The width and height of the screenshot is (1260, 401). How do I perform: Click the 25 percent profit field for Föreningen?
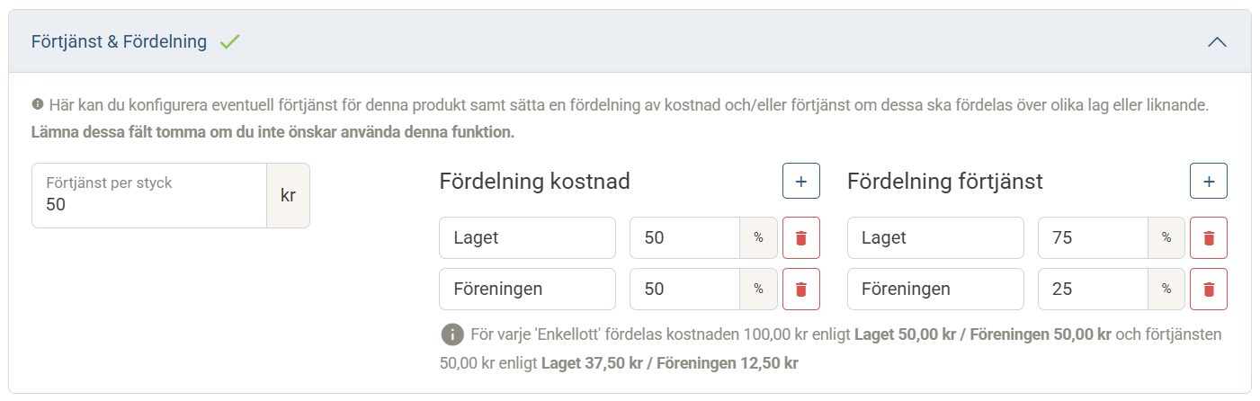click(1093, 290)
